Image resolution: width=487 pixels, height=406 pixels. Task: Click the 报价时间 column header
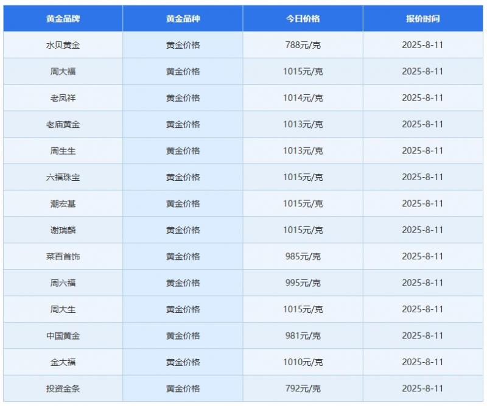(422, 19)
